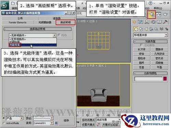
Task: Click the sofa in the camera viewport
Action: coord(98,95)
